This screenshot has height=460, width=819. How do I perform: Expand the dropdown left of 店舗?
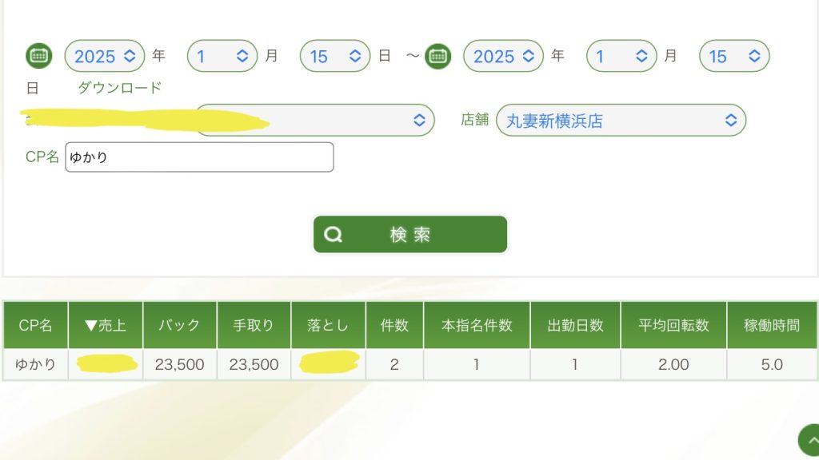[x=315, y=121]
